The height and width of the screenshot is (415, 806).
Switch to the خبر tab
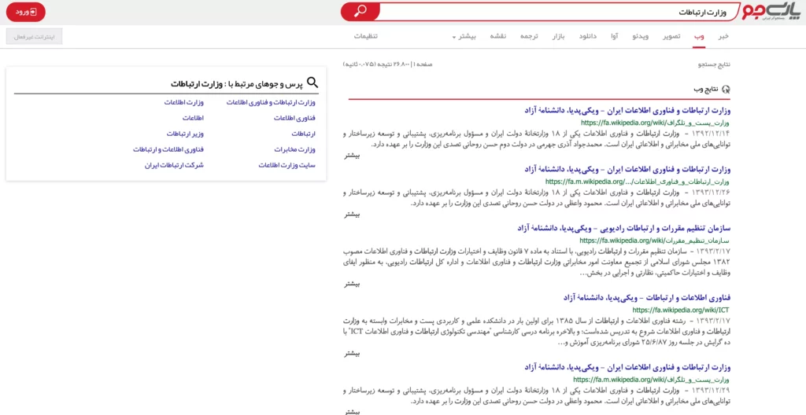[x=723, y=36]
